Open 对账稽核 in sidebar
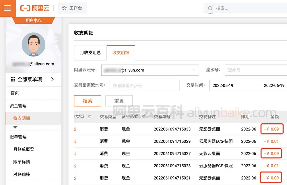Image resolution: width=287 pixels, height=185 pixels. pyautogui.click(x=22, y=174)
